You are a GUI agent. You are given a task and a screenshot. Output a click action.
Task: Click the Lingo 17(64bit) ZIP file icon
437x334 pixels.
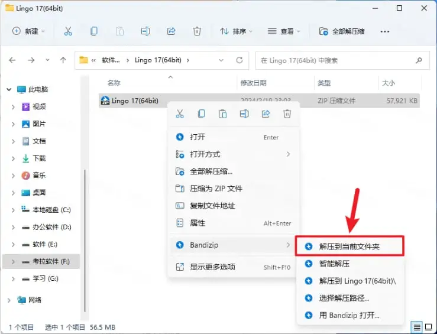tap(105, 100)
